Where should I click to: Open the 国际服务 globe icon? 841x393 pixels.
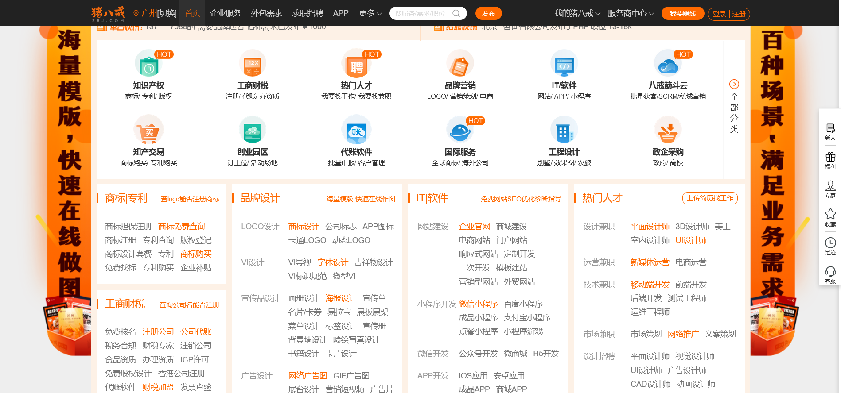pos(460,130)
